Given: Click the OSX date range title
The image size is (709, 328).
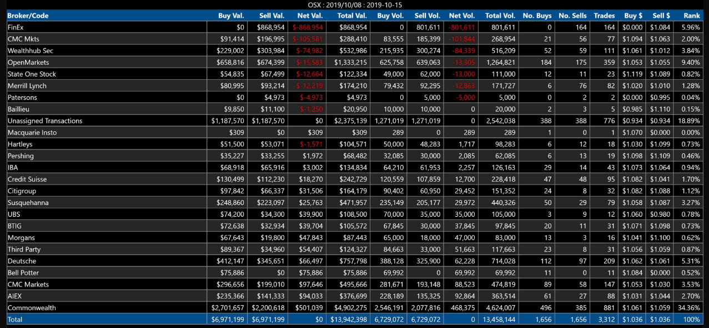Looking at the screenshot, I should (x=355, y=5).
